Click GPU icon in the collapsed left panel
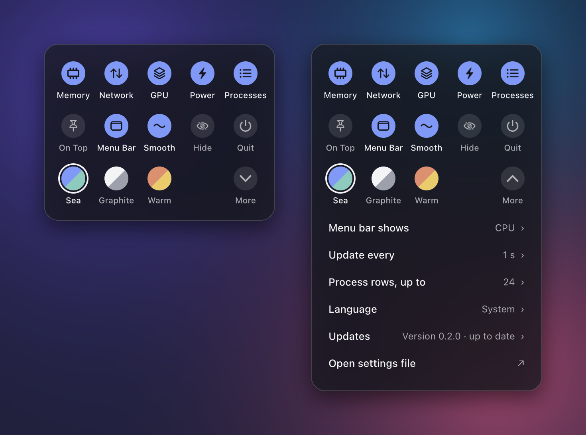Image resolution: width=586 pixels, height=435 pixels. (159, 73)
